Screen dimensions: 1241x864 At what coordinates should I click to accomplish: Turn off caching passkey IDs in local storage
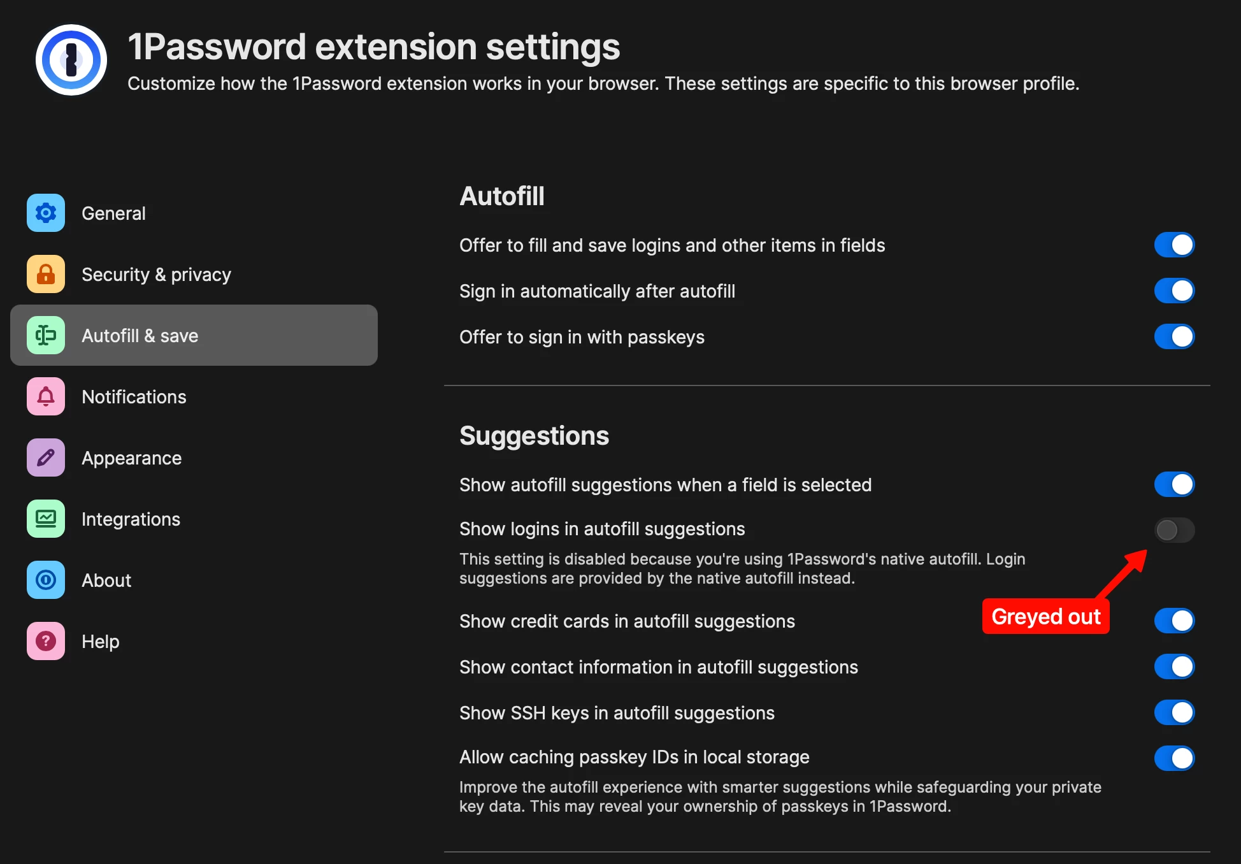1174,758
